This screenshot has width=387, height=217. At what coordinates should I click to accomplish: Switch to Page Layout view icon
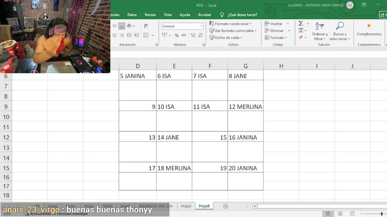click(340, 214)
